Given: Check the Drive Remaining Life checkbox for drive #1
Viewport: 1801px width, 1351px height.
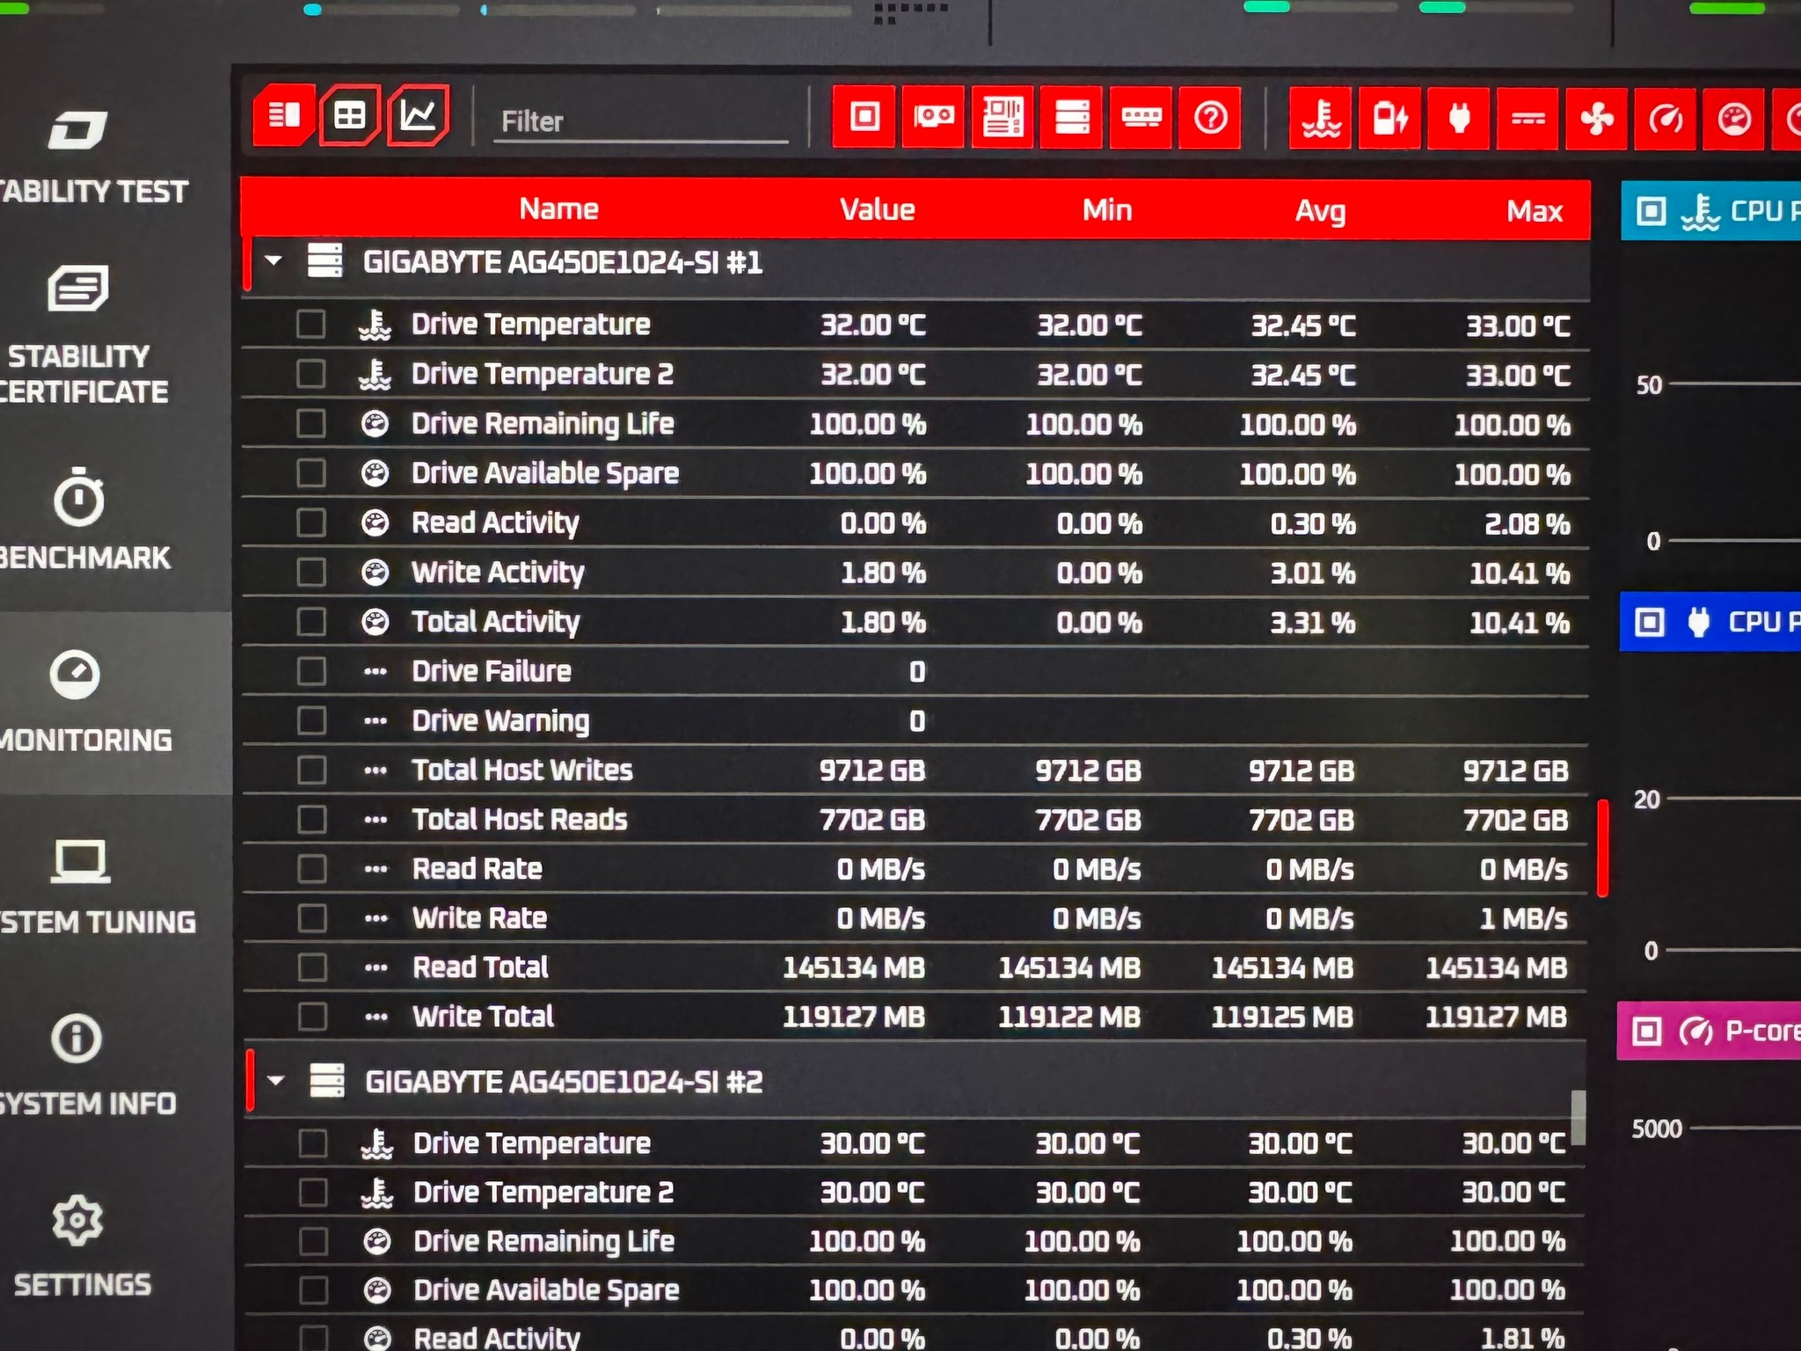Looking at the screenshot, I should click(x=310, y=423).
